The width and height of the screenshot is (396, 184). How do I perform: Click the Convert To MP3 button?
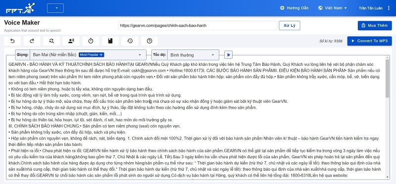pos(369,41)
